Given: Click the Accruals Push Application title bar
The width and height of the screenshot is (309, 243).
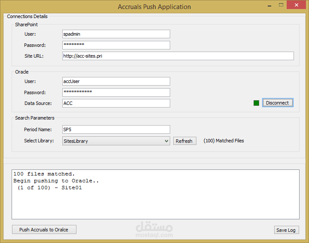Looking at the screenshot, I should click(154, 7).
